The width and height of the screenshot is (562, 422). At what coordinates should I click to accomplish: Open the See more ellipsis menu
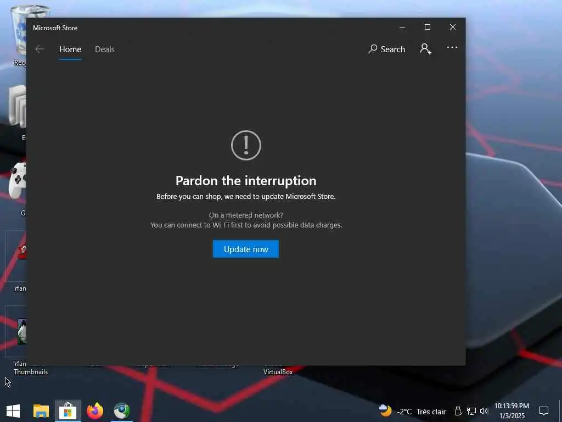[x=452, y=47]
